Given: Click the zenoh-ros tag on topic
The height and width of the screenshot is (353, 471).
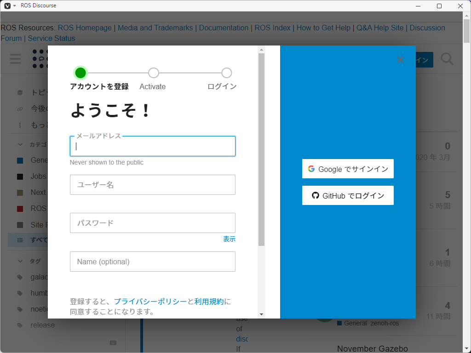Looking at the screenshot, I should 385,323.
